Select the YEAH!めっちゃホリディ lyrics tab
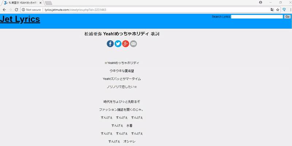This screenshot has width=292, height=146. tap(22, 3)
